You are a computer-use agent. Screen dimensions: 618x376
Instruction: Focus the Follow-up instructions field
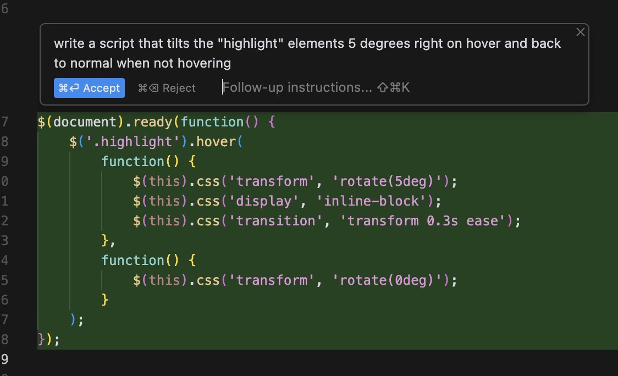pyautogui.click(x=297, y=87)
